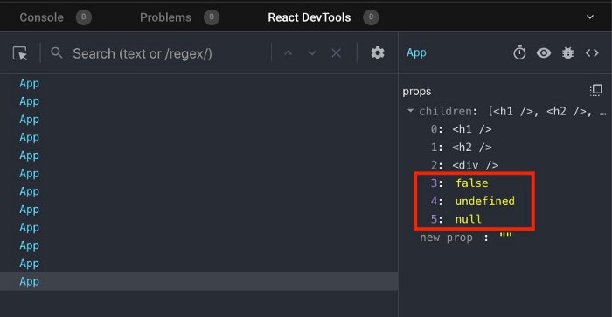The height and width of the screenshot is (317, 612).
Task: Click the false value at index 3
Action: click(472, 183)
